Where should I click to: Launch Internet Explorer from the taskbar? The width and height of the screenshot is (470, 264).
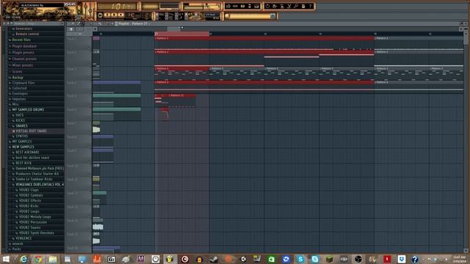pos(23,259)
